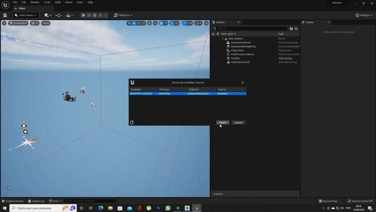Click the Edit SunSky link
Viewport: 376px width, 212px height.
tap(286, 58)
